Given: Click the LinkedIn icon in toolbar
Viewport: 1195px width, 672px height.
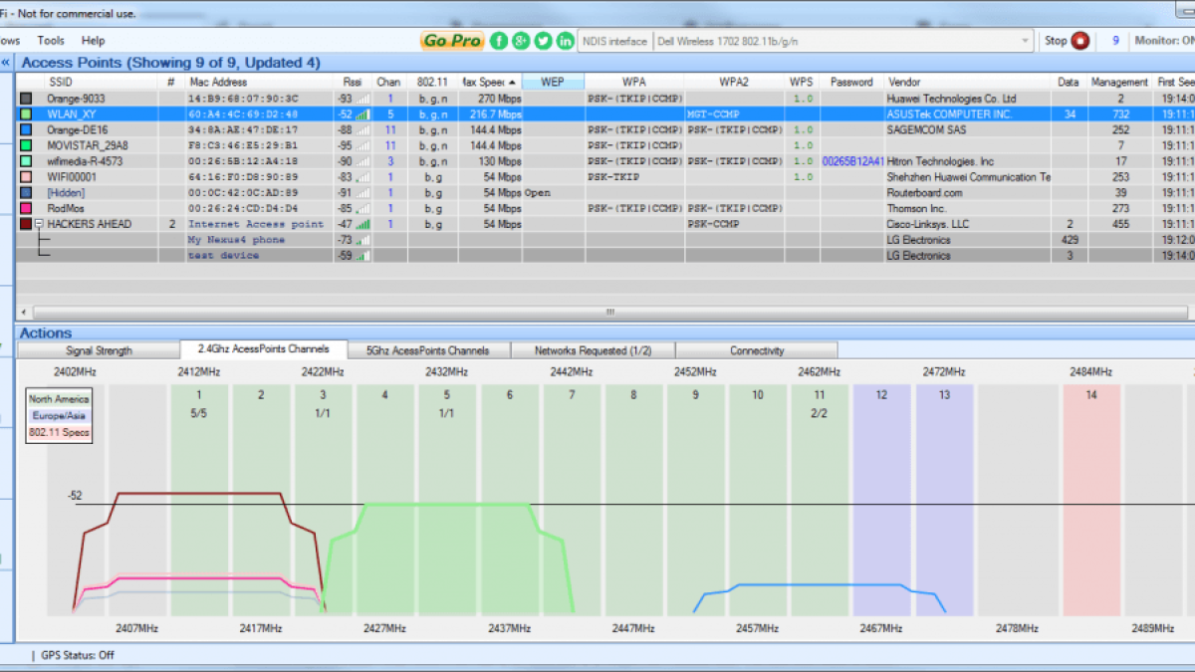Looking at the screenshot, I should coord(566,41).
